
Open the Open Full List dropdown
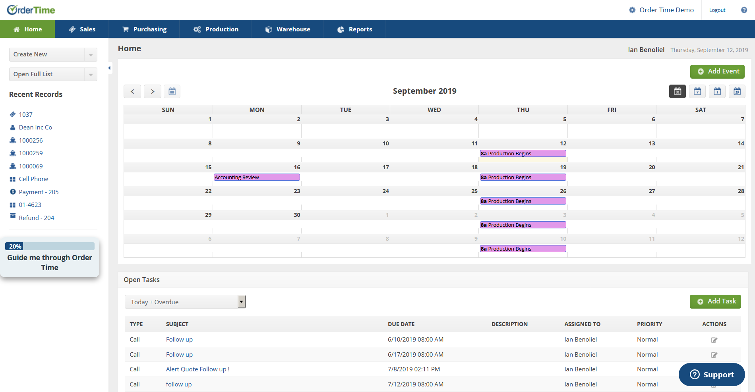pos(91,74)
